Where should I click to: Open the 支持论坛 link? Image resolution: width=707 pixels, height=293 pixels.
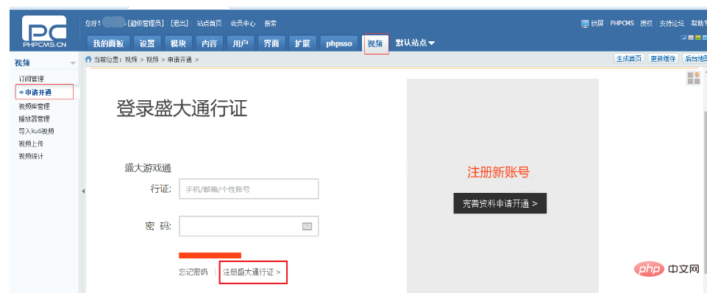coord(672,24)
